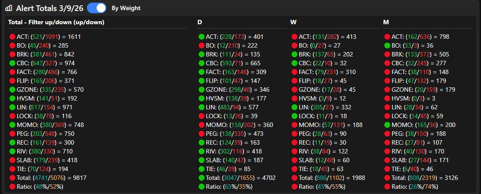
Task: Click the REC: (161/139) = 300 row
Action: point(42,143)
